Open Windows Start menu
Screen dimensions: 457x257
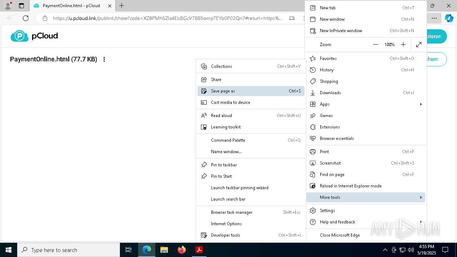coord(9,250)
